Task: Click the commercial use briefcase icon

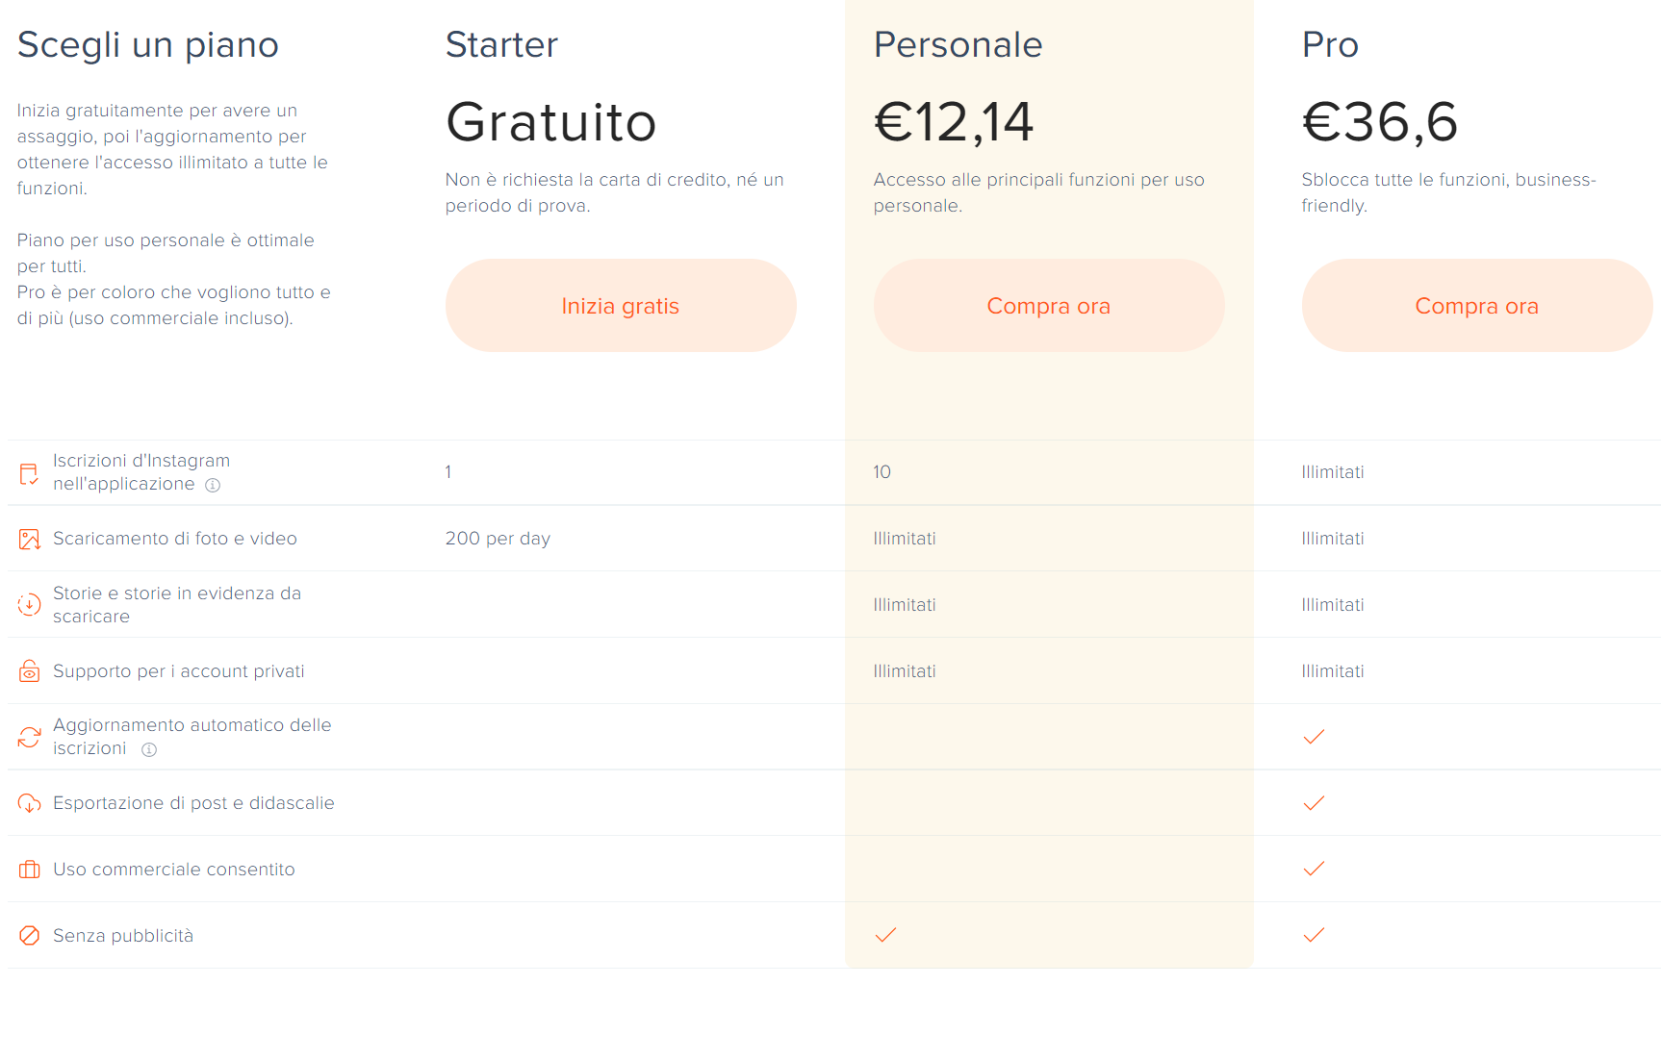Action: [29, 870]
